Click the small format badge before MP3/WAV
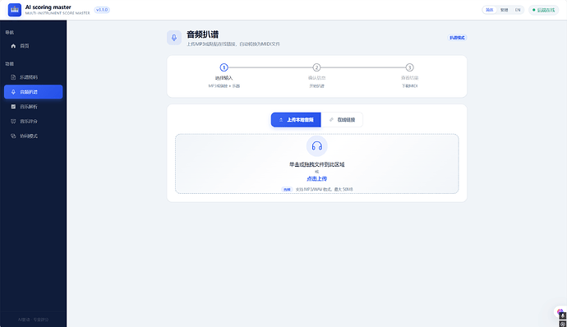Viewport: 567px width, 327px height. pyautogui.click(x=287, y=189)
